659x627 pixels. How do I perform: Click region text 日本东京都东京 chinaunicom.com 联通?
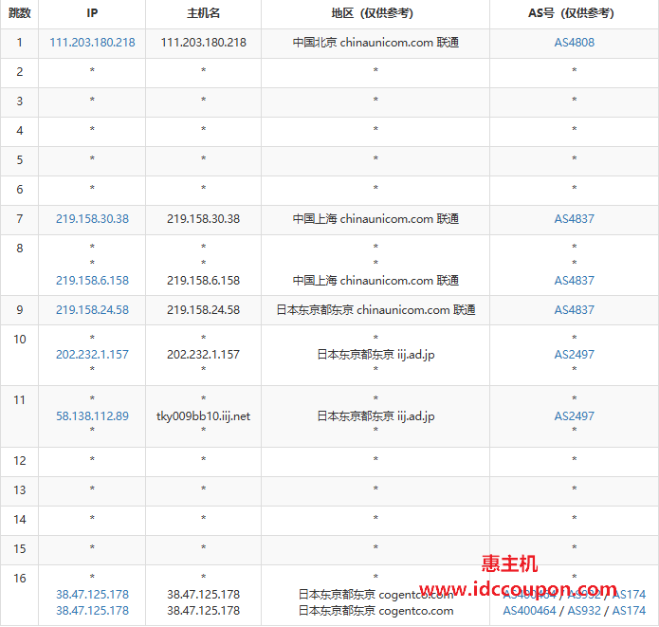coord(375,310)
